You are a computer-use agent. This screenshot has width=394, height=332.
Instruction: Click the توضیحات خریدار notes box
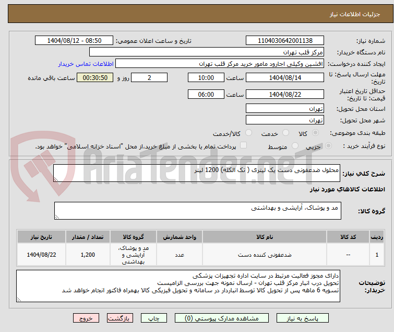point(178,286)
